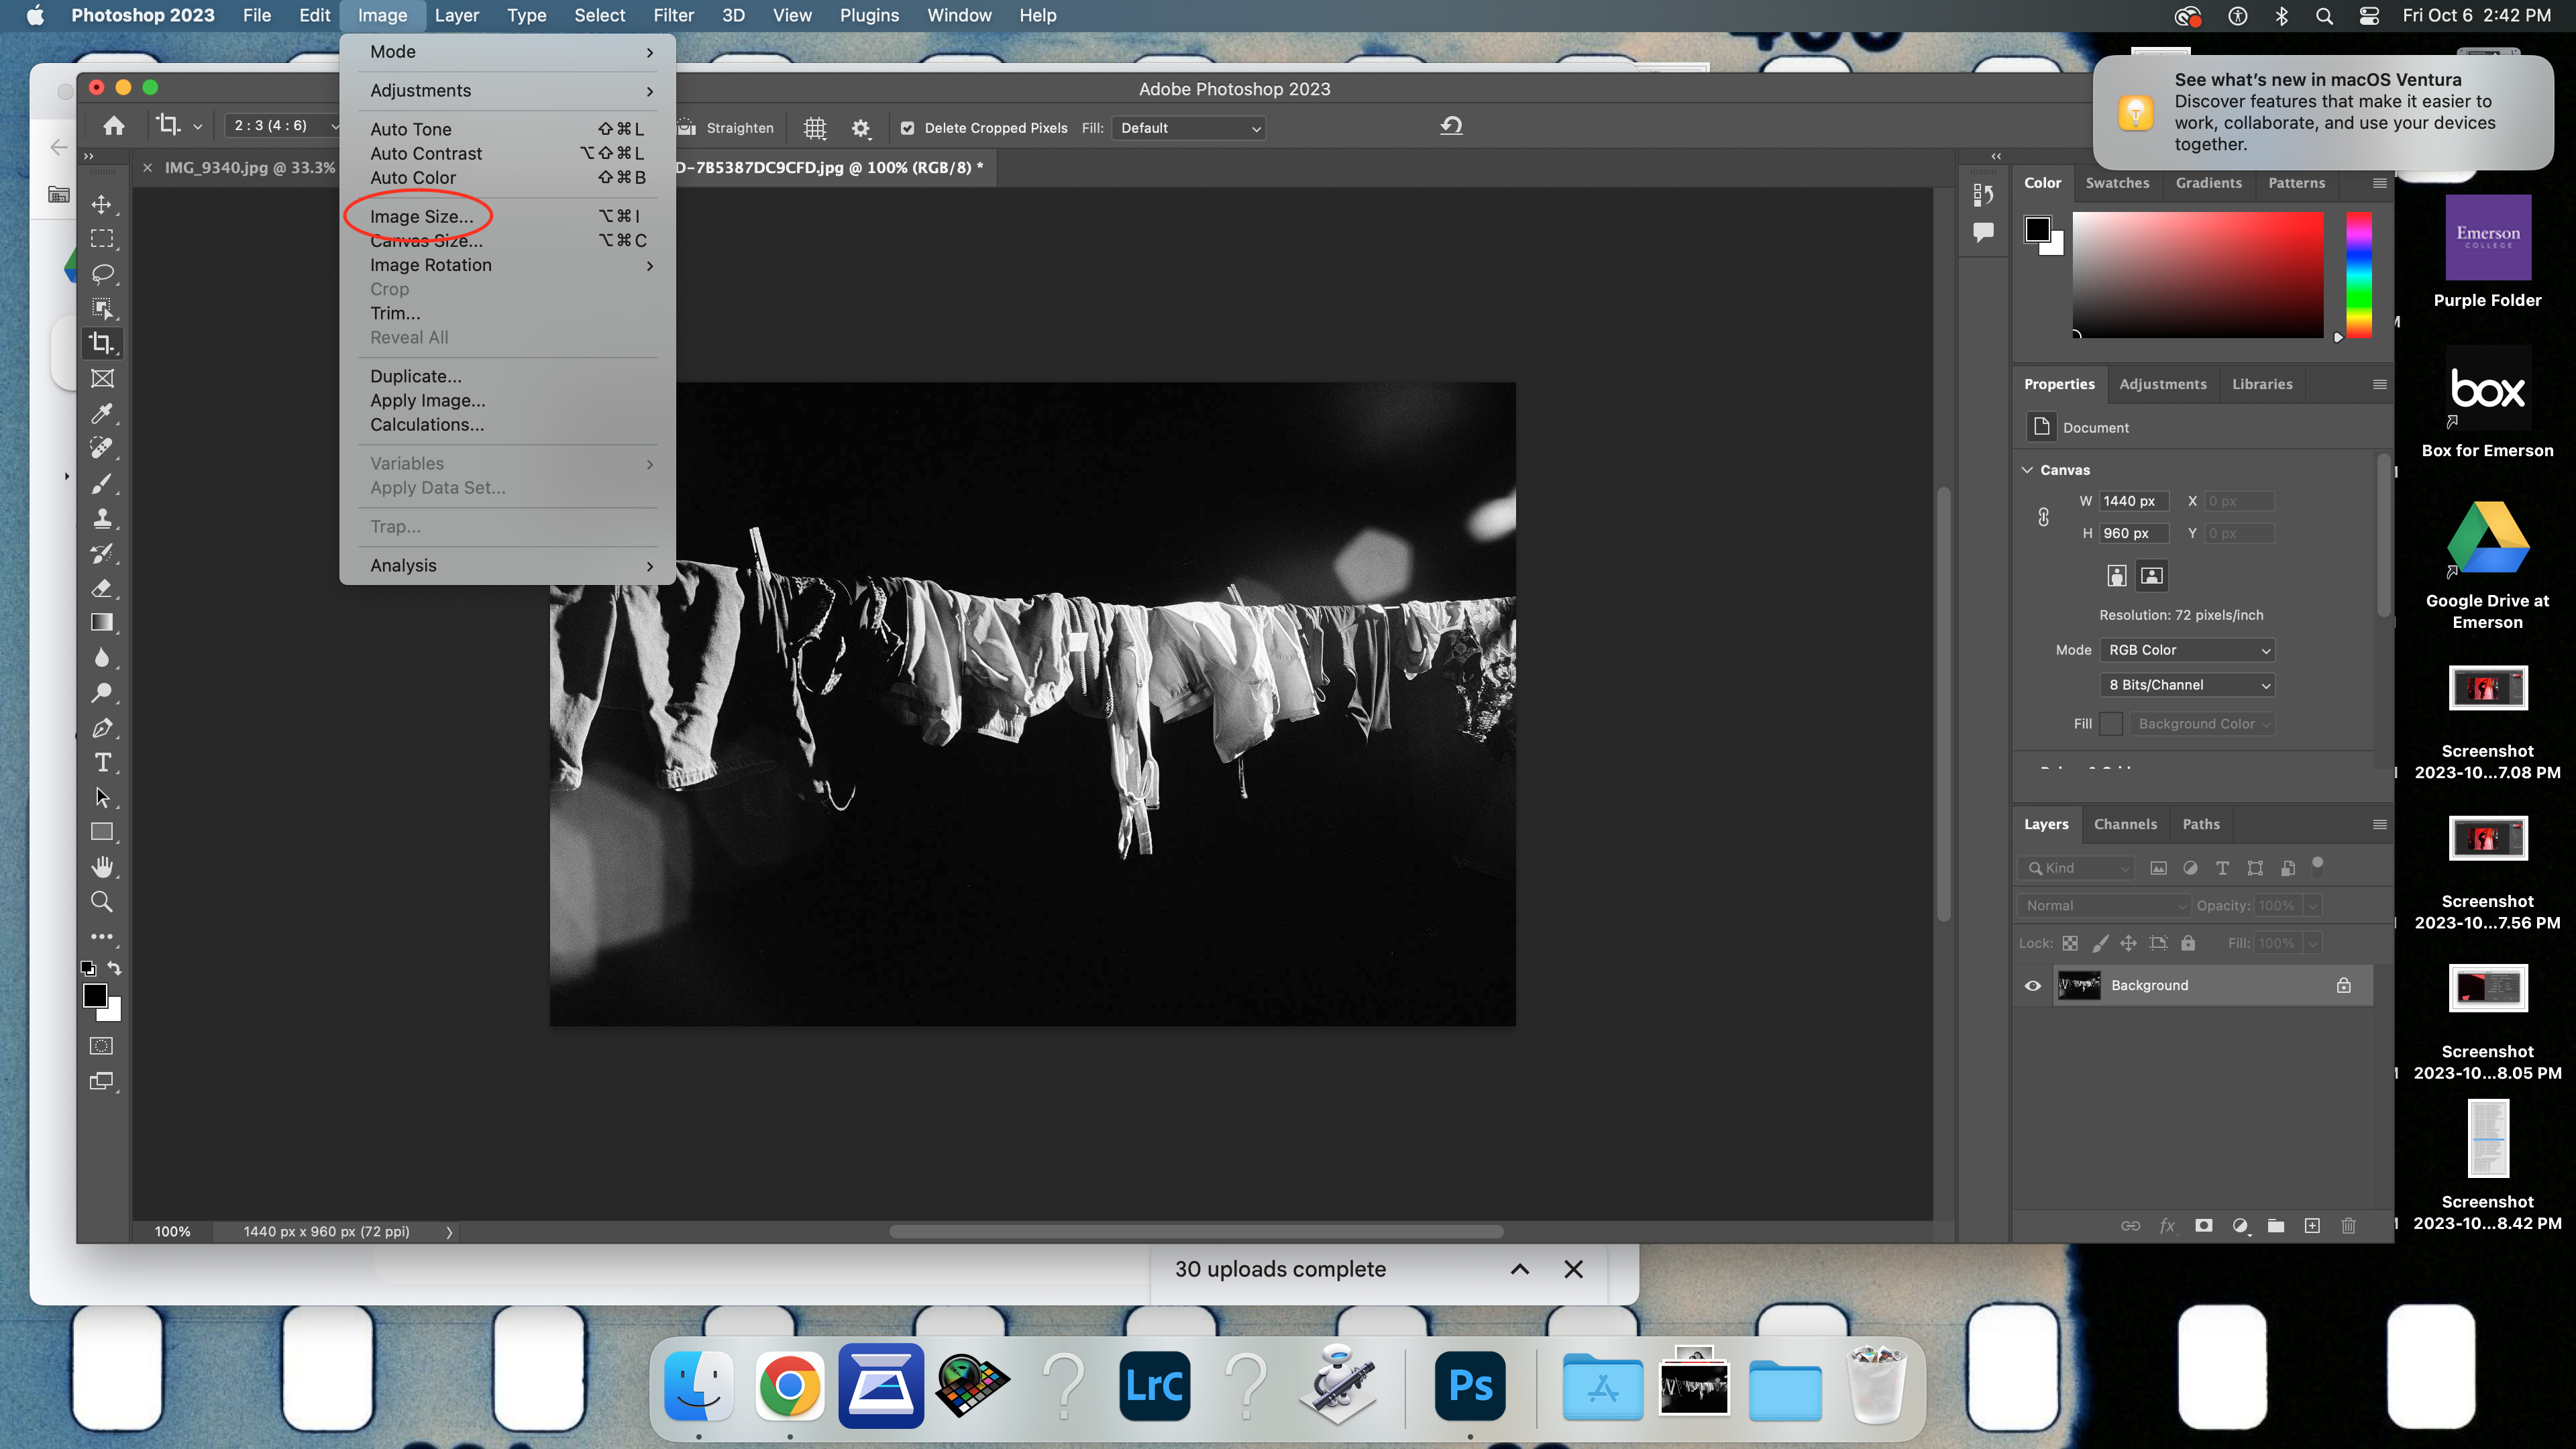Hide the Background layer visibility eye
Image resolution: width=2576 pixels, height=1449 pixels.
[x=2033, y=986]
